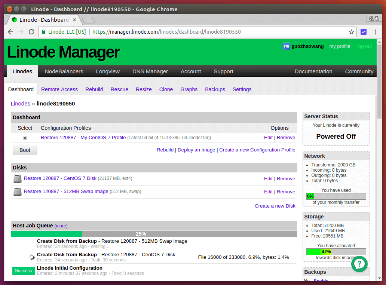Bookmark this page with the star icon

point(352,32)
